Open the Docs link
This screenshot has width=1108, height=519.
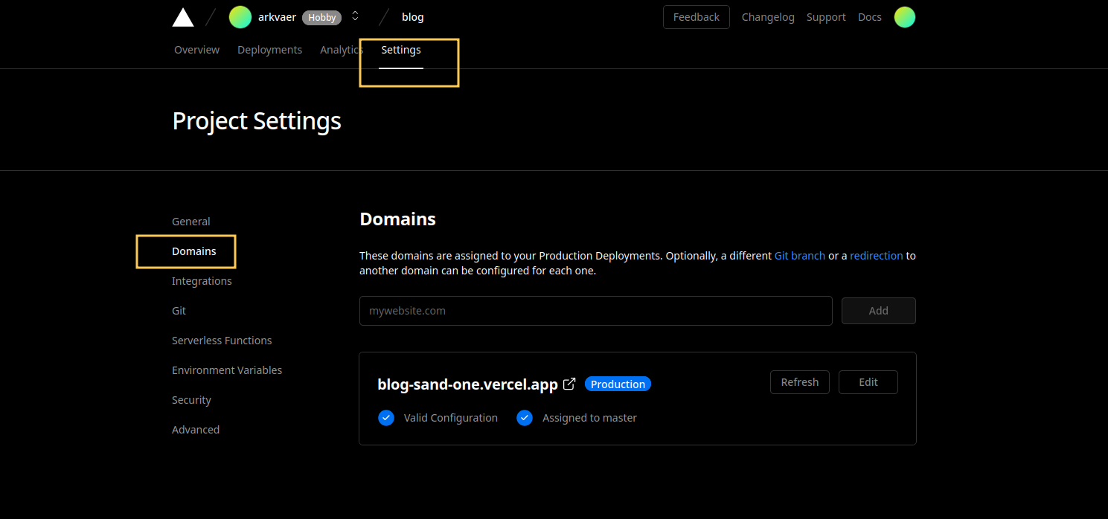[x=870, y=17]
